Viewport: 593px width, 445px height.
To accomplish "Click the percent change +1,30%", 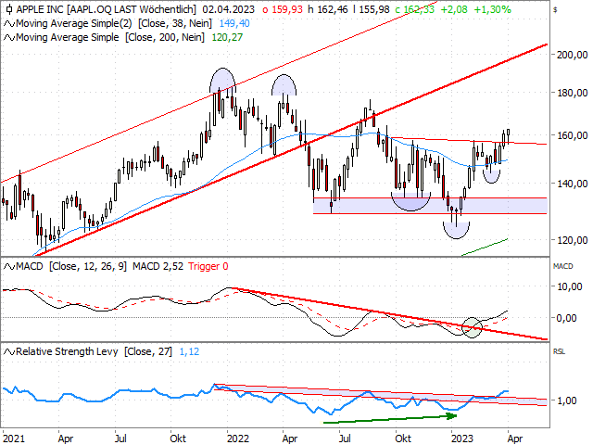I will (493, 9).
